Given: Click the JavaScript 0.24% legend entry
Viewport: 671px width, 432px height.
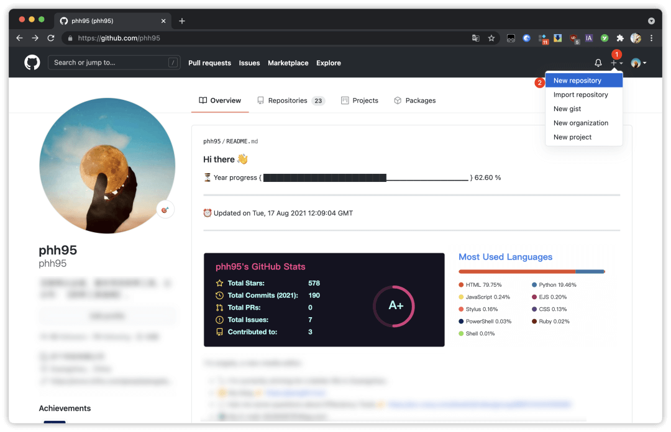Looking at the screenshot, I should 484,297.
